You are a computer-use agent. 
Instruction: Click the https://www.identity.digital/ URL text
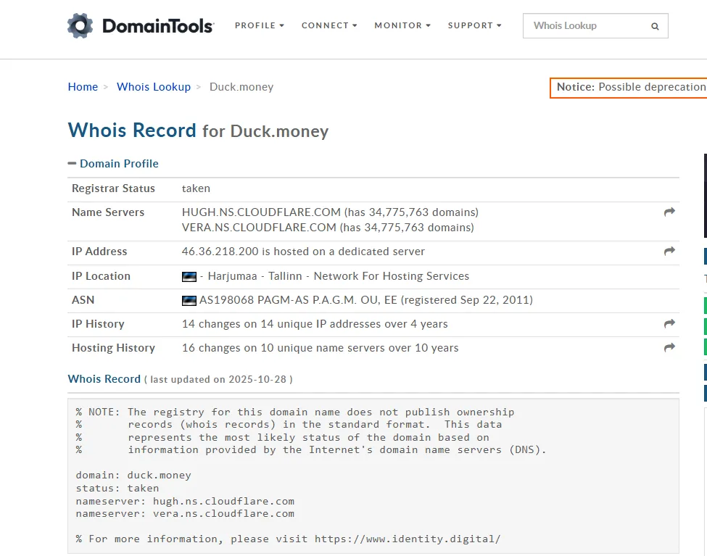click(408, 539)
